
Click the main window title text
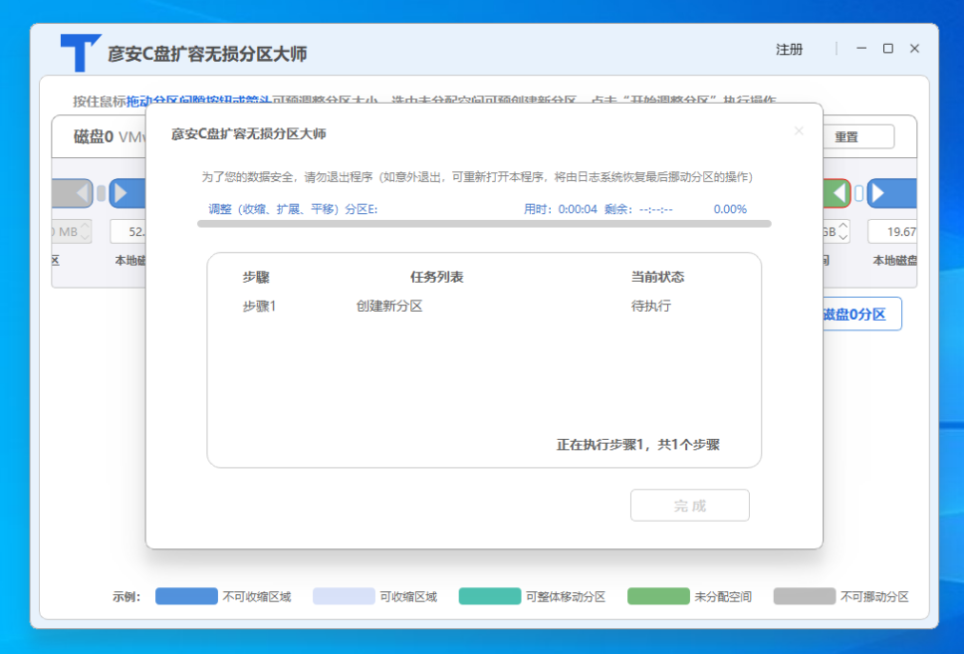[x=207, y=54]
